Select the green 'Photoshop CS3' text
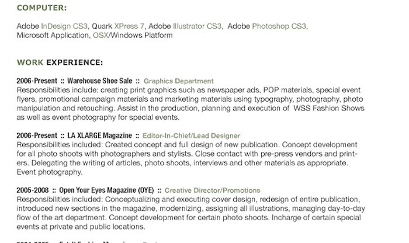The image size is (409, 243). (279, 26)
